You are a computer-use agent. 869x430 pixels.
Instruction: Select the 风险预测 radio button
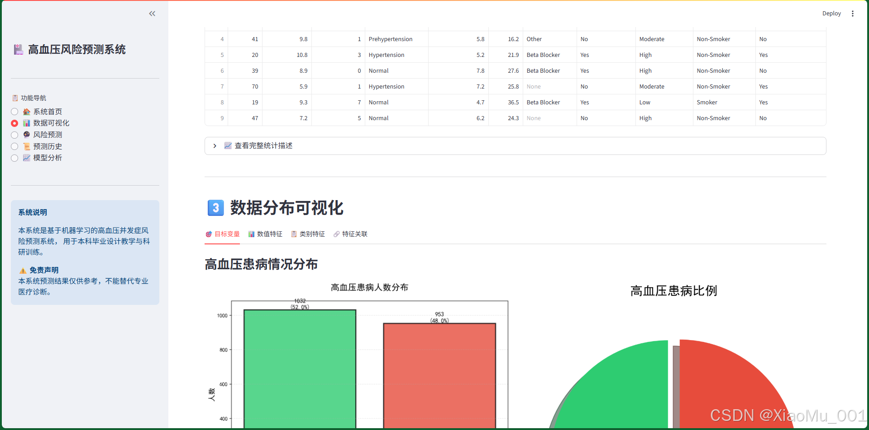tap(14, 135)
